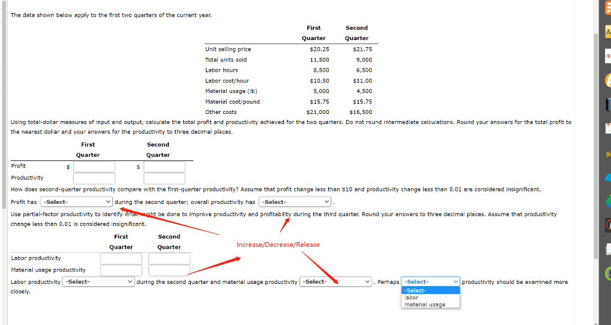Click the 'Total units sold' row label

tap(226, 60)
